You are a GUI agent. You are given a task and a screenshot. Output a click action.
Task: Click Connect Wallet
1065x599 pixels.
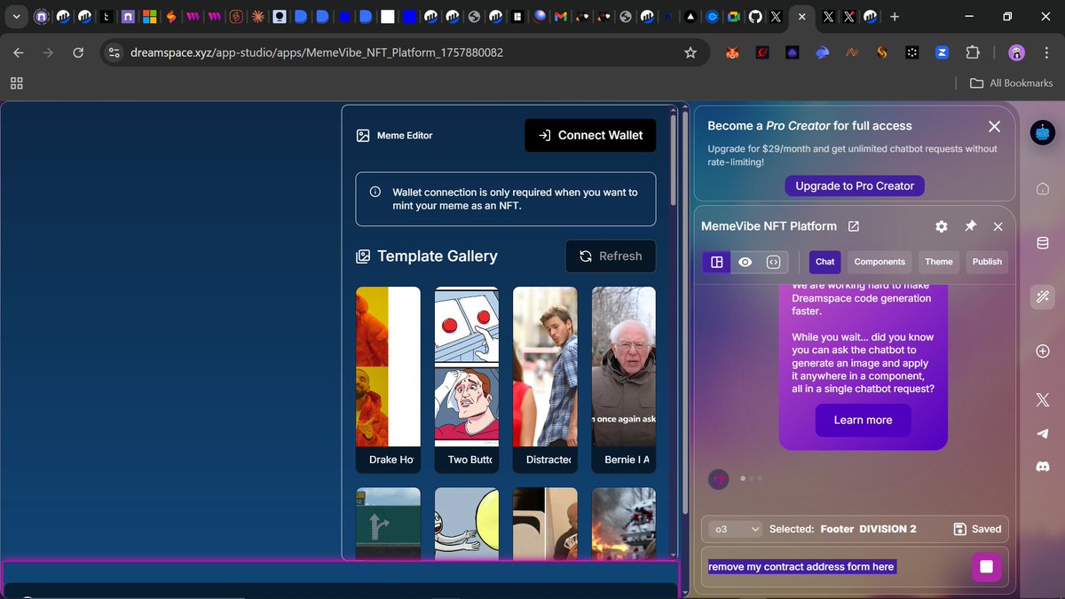[x=590, y=135]
